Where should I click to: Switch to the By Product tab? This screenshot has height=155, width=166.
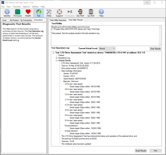[14, 20]
